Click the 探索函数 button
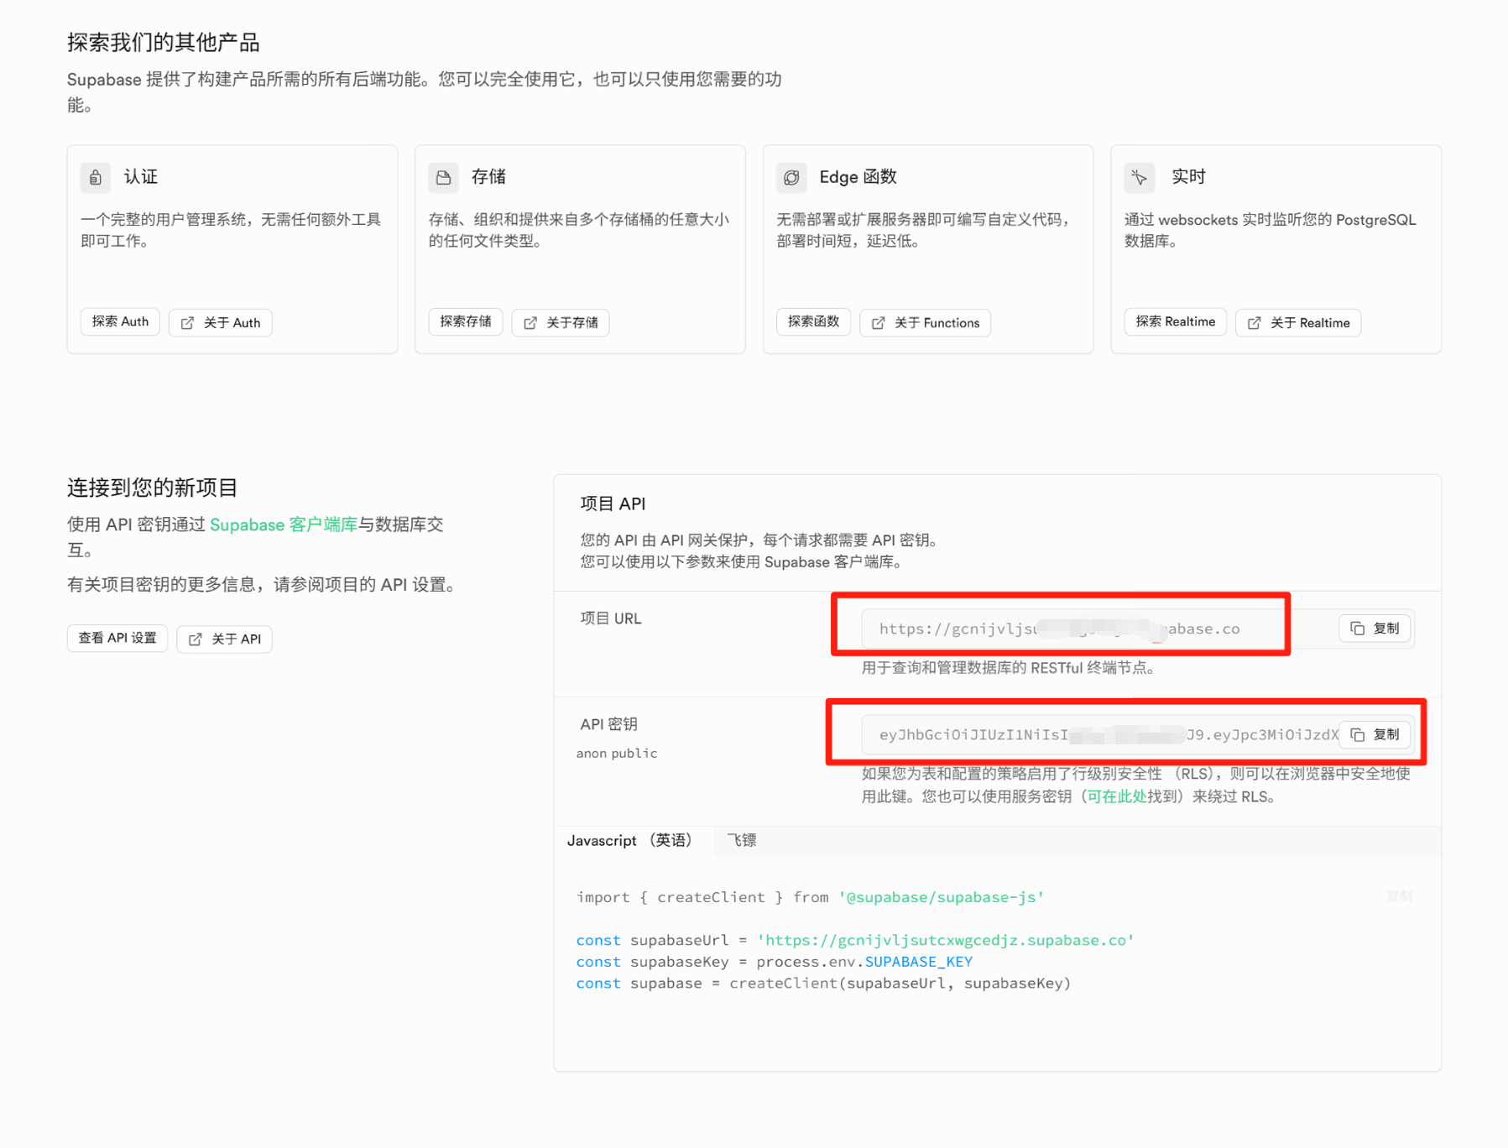Viewport: 1508px width, 1148px height. coord(813,322)
